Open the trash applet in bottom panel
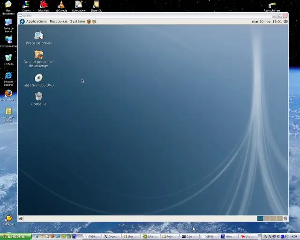This screenshot has width=300, height=240. pyautogui.click(x=285, y=218)
